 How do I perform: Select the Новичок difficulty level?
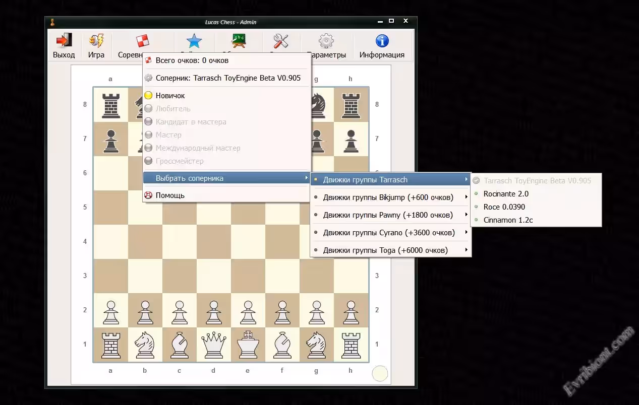[x=170, y=96]
